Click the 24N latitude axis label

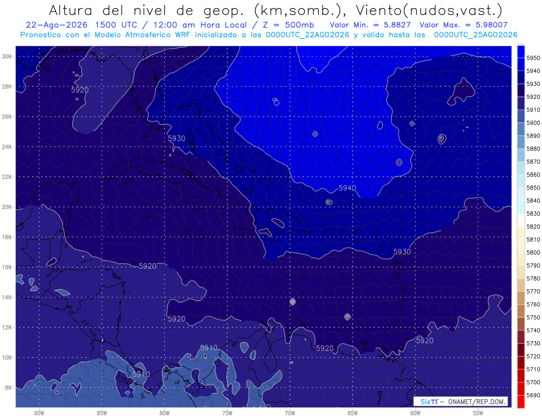pos(7,147)
